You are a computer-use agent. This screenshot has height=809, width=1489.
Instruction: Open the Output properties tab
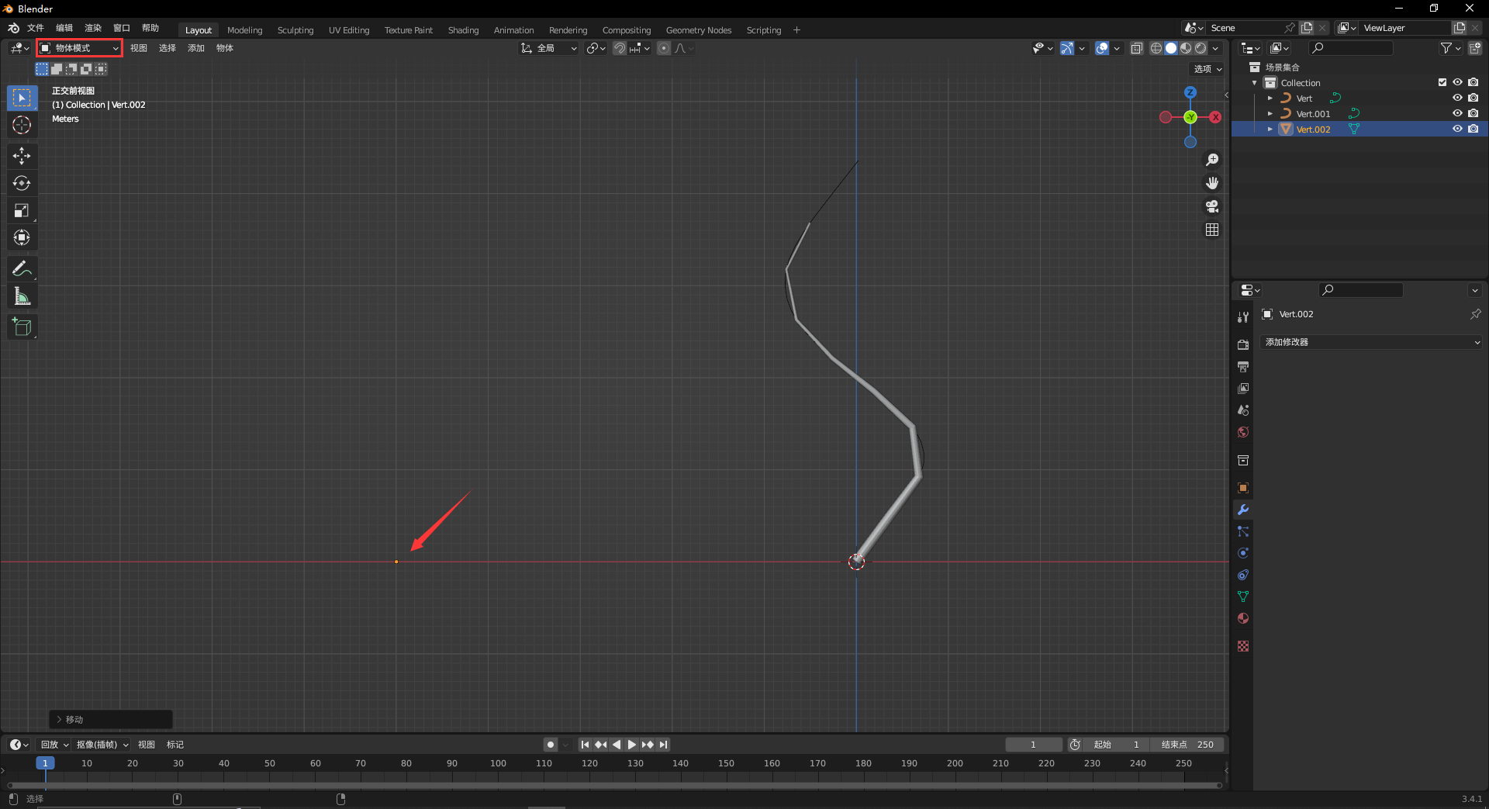click(1243, 366)
